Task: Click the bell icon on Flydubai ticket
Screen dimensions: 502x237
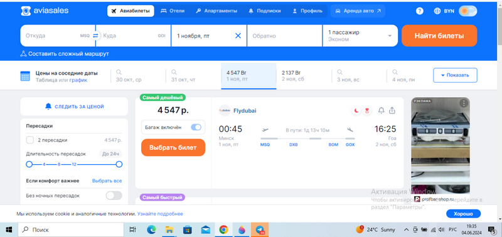Action: (x=381, y=111)
